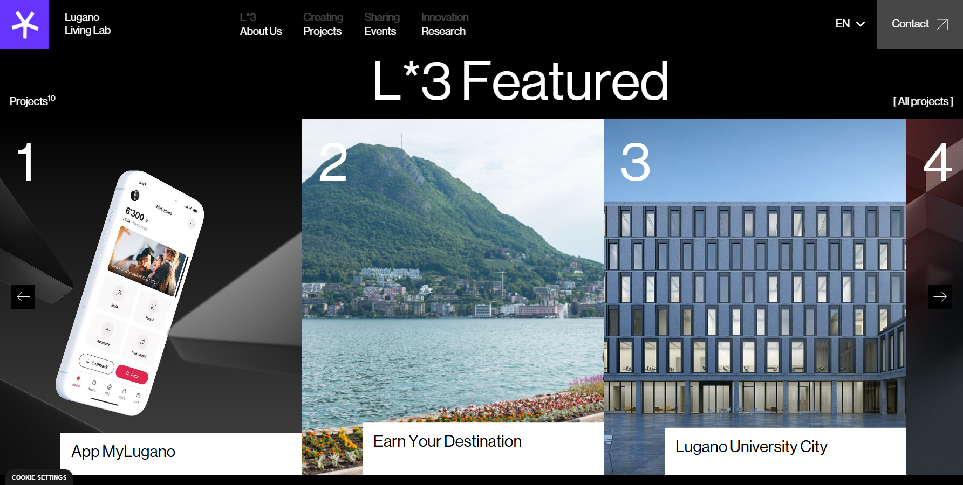Viewport: 963px width, 485px height.
Task: Click the next slide right arrow
Action: [940, 297]
